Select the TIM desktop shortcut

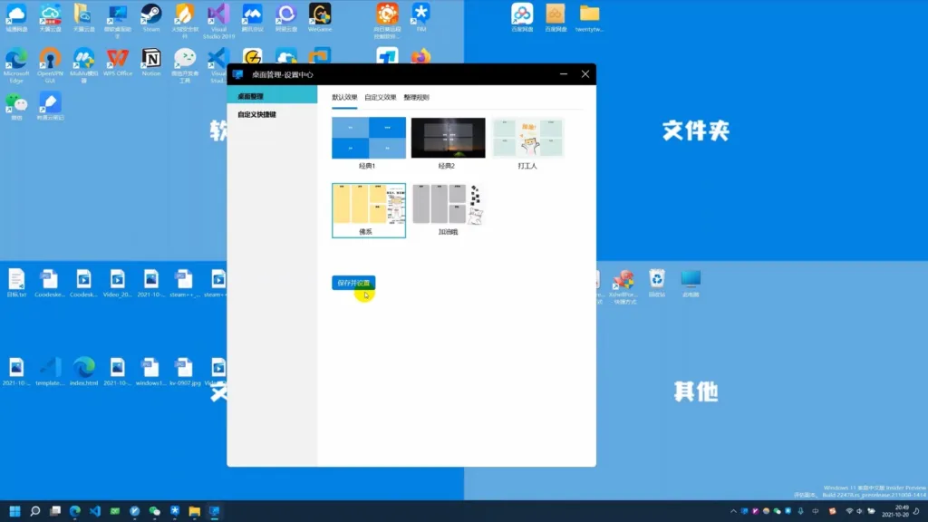pyautogui.click(x=420, y=18)
